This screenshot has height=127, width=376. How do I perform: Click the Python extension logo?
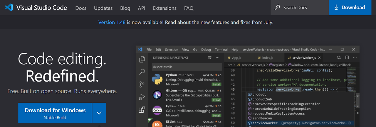point(157,79)
